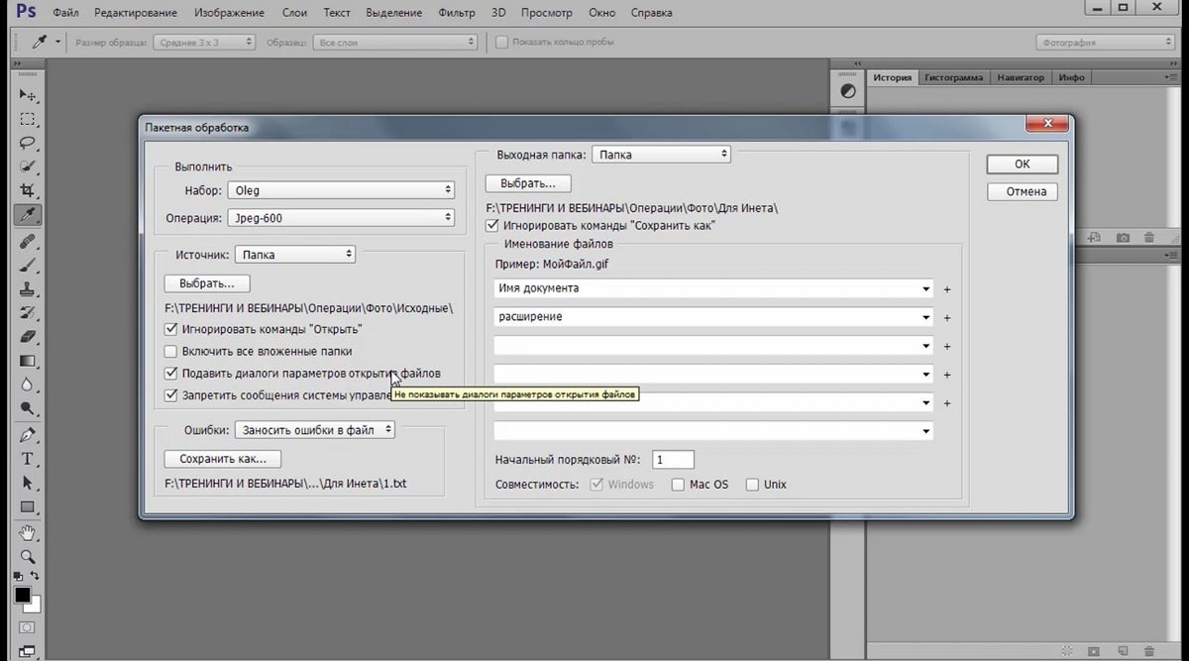Open the 'Ошибки' dropdown
This screenshot has width=1189, height=661.
(x=315, y=430)
